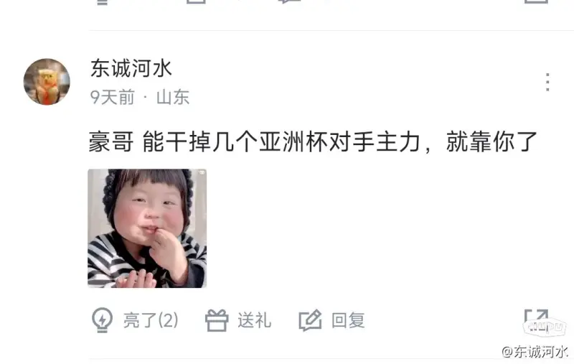Viewport: 574px width, 364px height.
Task: Click the @东诚河水 watermark text
Action: point(534,352)
